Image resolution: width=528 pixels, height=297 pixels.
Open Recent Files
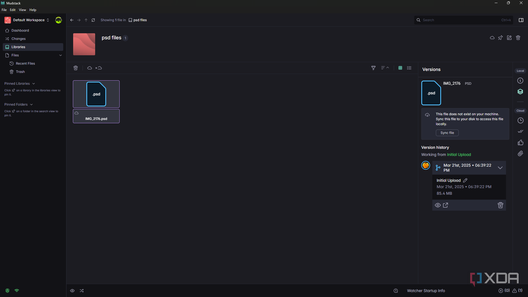pyautogui.click(x=25, y=64)
